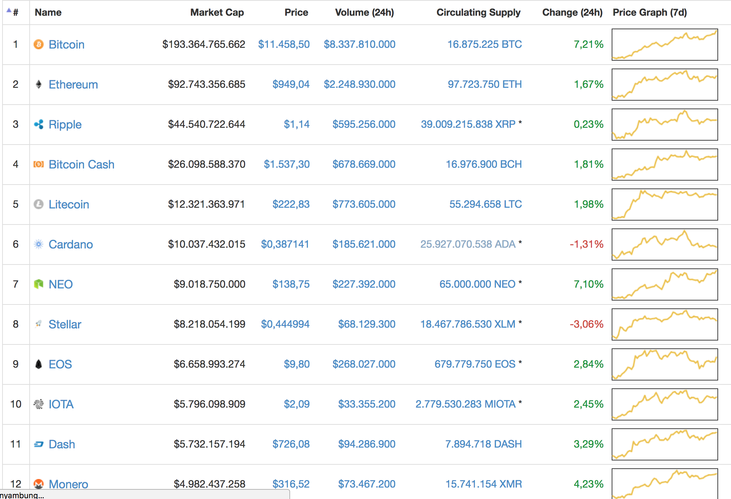
Task: Open the EOS name link
Action: point(60,364)
